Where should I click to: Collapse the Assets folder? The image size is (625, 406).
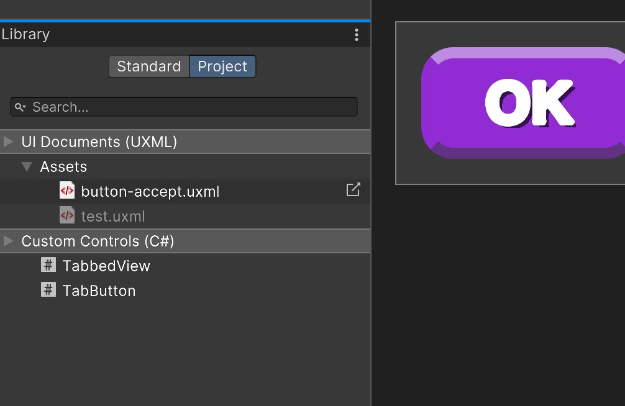(x=27, y=166)
